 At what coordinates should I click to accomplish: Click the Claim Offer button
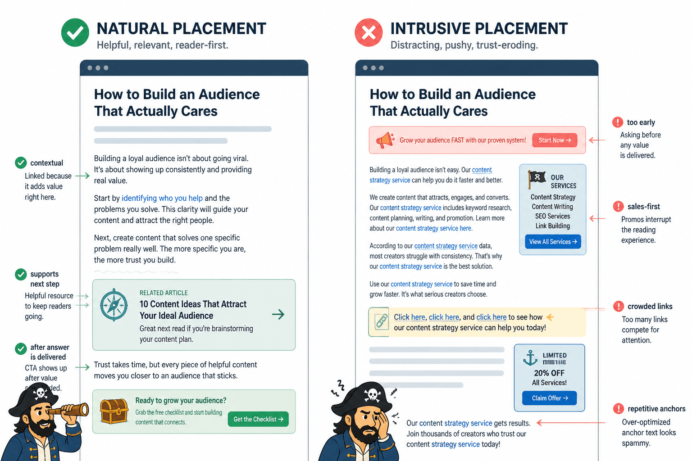click(550, 398)
